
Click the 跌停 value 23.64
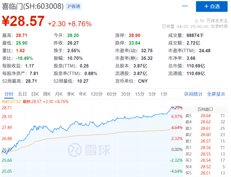pyautogui.click(x=134, y=43)
